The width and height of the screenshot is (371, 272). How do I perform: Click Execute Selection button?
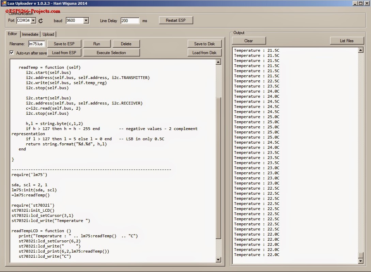[111, 53]
